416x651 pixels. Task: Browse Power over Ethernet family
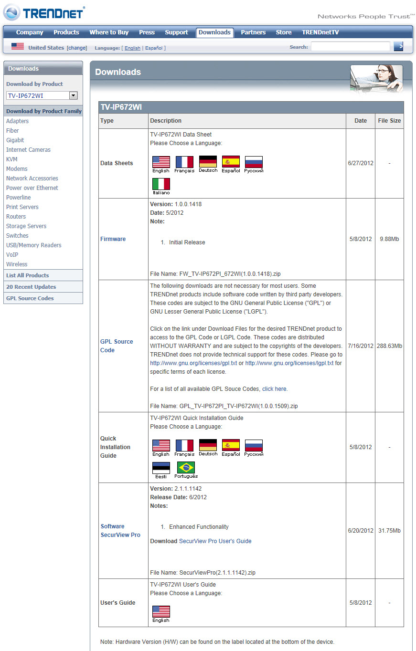pos(32,188)
